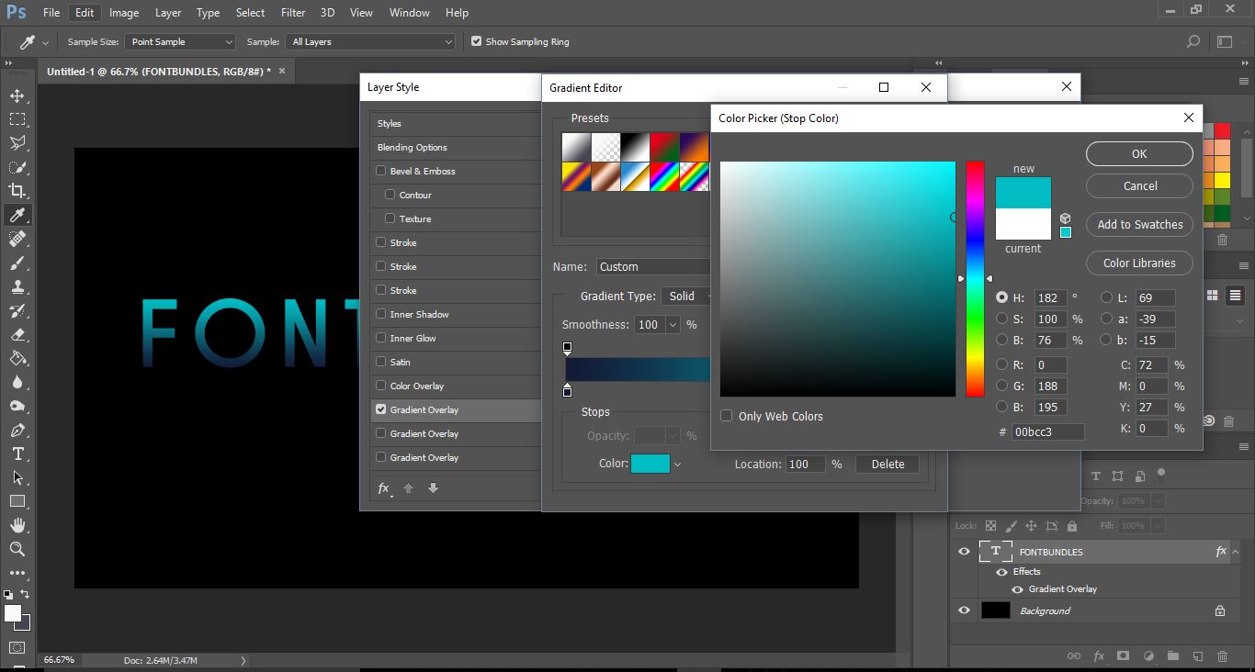Click the vertical hue slider strip
1255x672 pixels.
pyautogui.click(x=975, y=279)
